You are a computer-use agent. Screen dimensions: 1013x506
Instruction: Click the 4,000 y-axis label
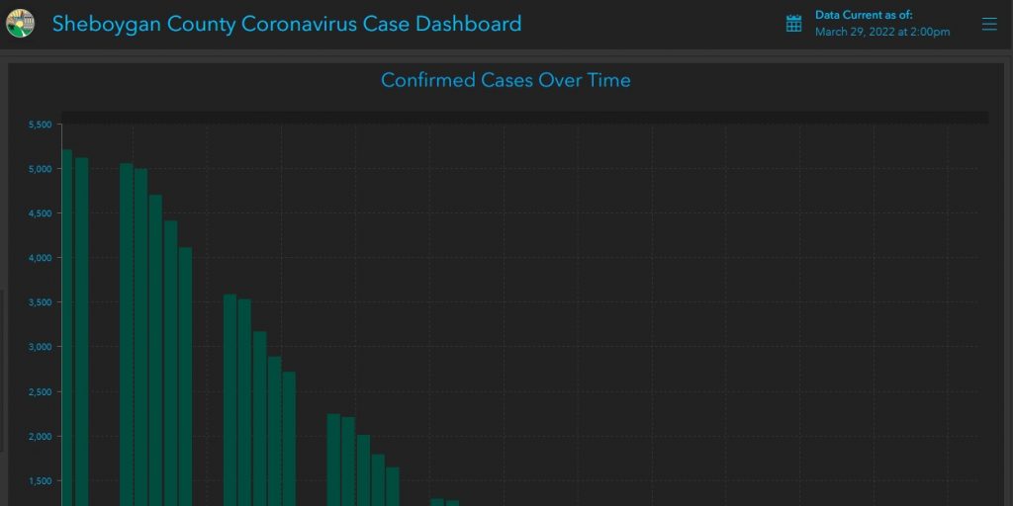pos(40,258)
